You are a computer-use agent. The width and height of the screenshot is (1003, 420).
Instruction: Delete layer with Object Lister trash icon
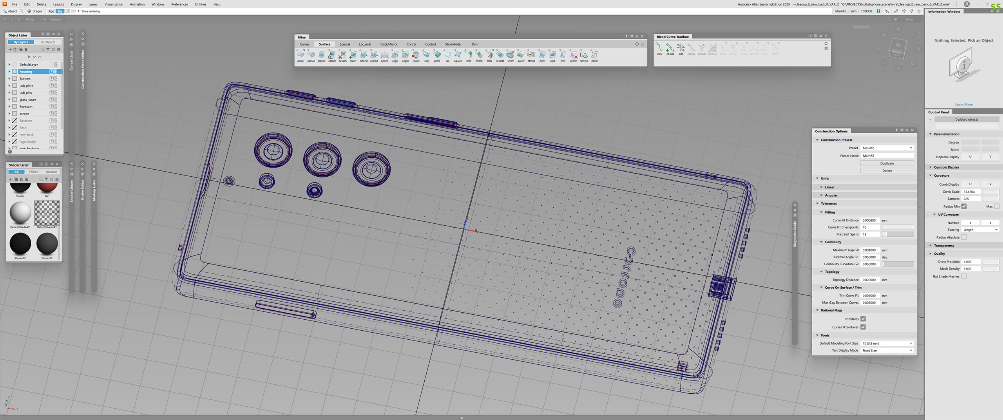(x=26, y=50)
